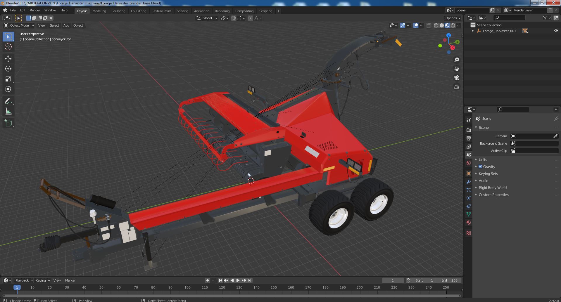
Task: Activate the Rotate tool
Action: tap(8, 69)
